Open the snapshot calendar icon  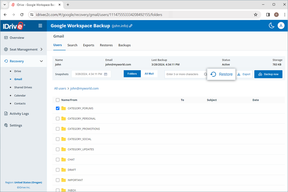click(106, 74)
